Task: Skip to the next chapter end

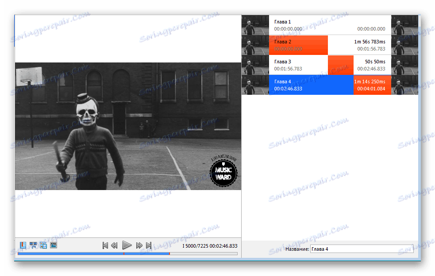Action: 149,245
